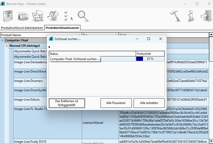The width and height of the screenshot is (213, 144).
Task: Click the info 'i' icon
Action: tap(191, 16)
